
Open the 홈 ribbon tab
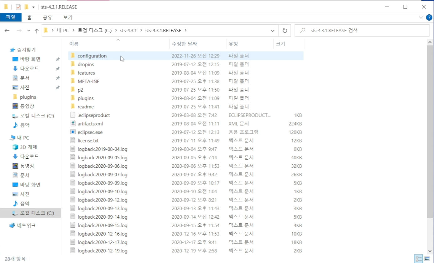29,17
